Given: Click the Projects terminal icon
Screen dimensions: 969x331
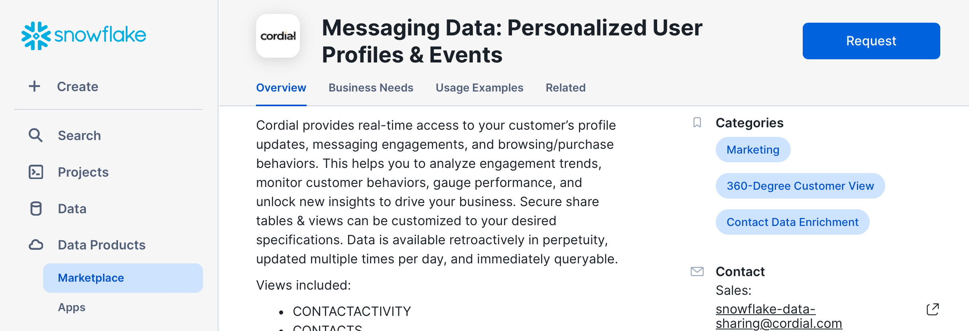Looking at the screenshot, I should point(36,172).
